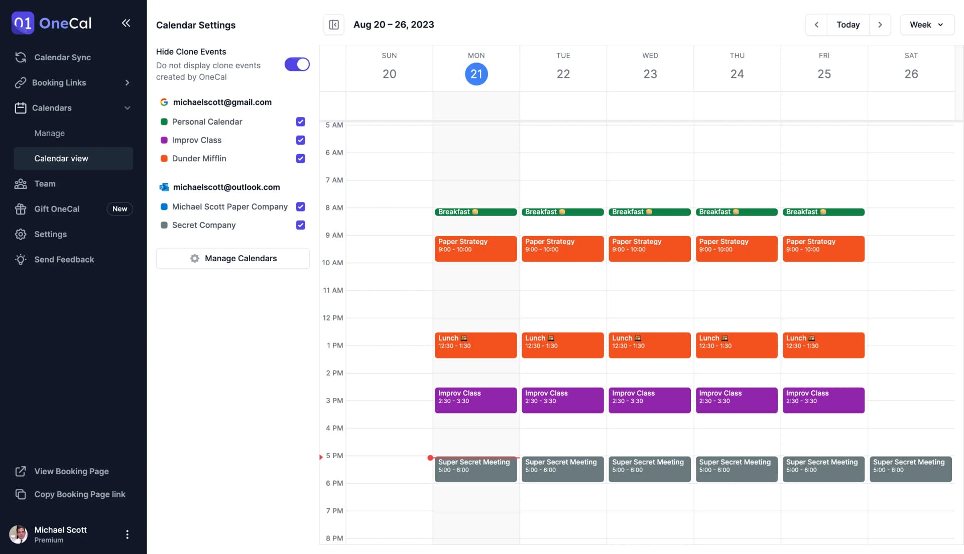Click the Manage Calendars button

pyautogui.click(x=232, y=258)
